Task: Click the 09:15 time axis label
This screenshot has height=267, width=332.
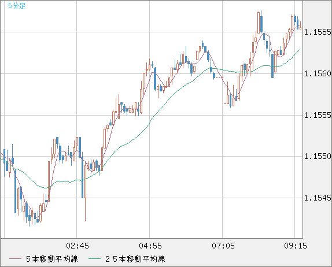Action: tap(296, 246)
